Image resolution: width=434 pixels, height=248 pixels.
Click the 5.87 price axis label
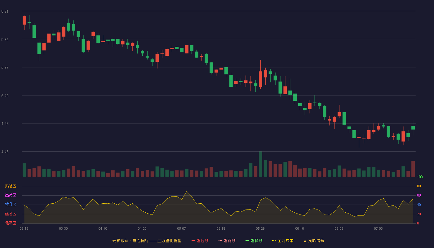coord(5,68)
